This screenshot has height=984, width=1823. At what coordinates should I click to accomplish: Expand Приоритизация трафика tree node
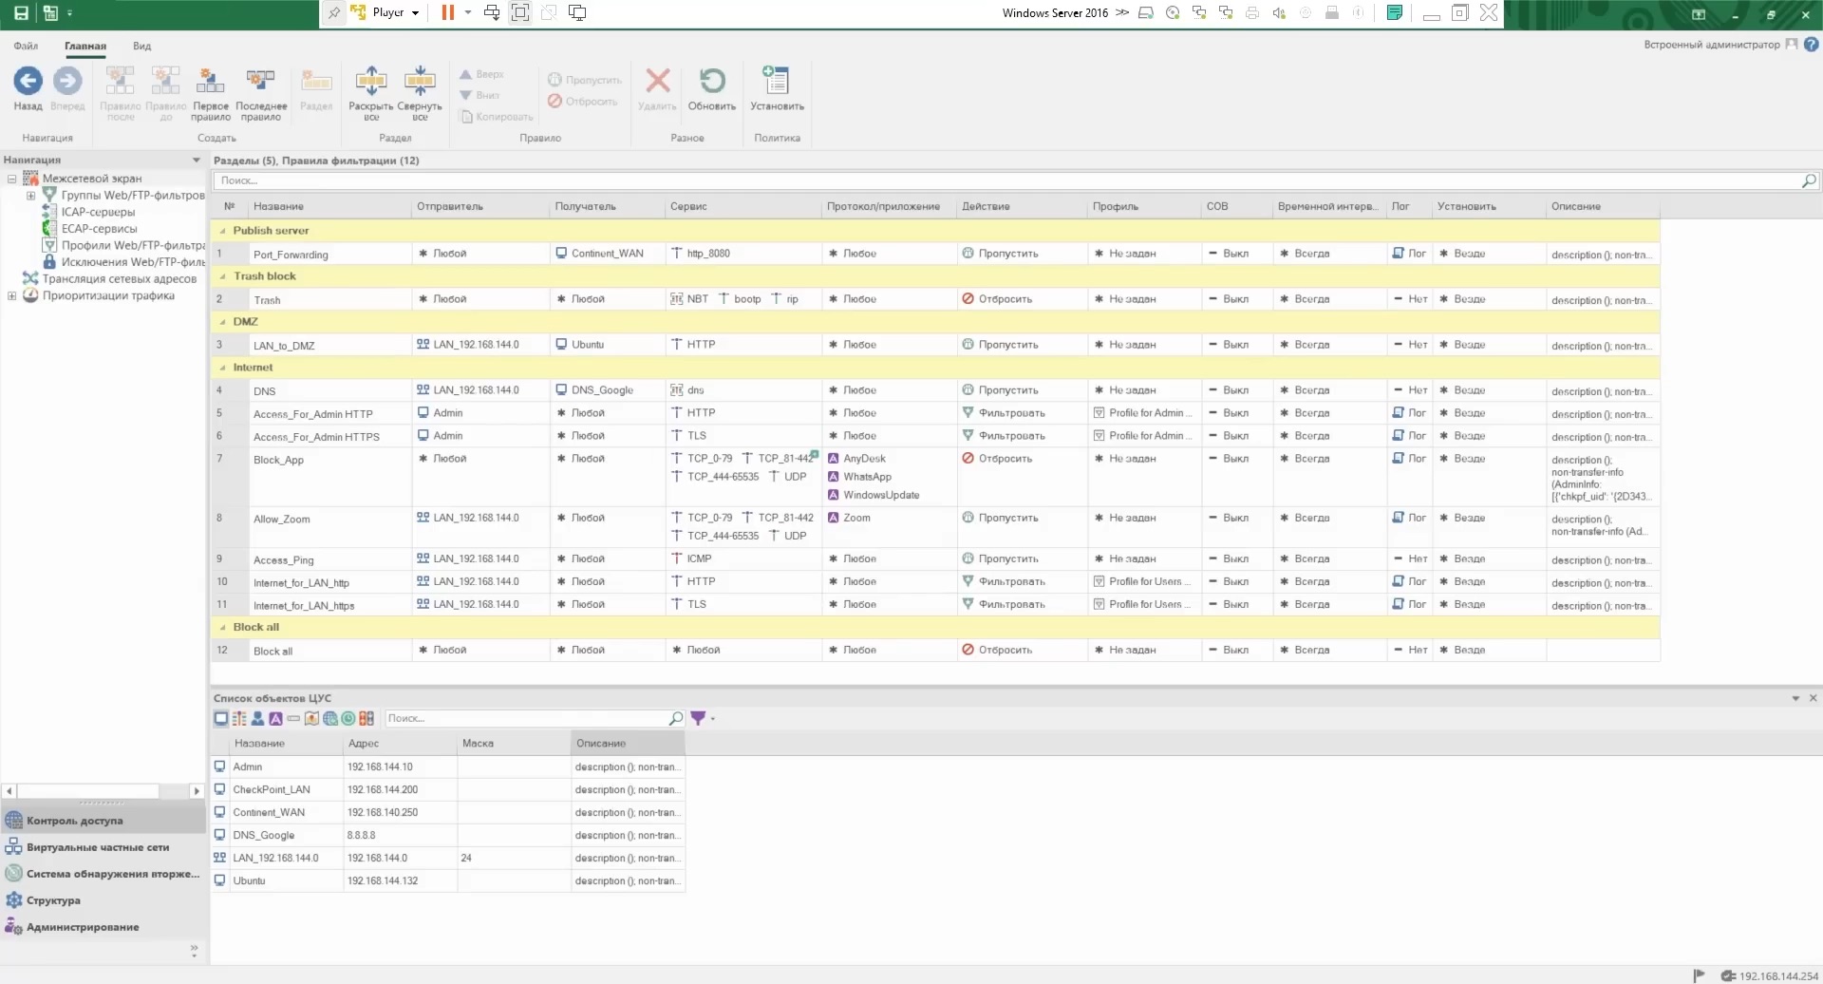click(x=11, y=296)
